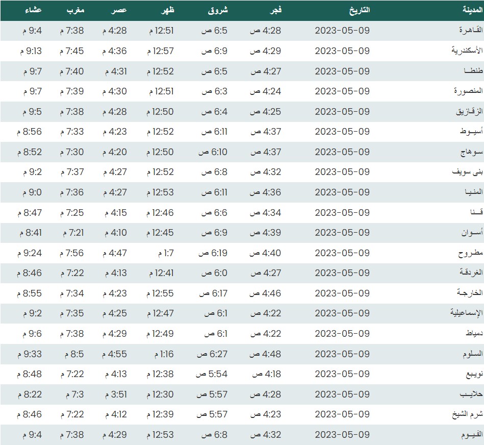Image resolution: width=484 pixels, height=445 pixels.
Task: Select the عشاء column header
Action: pos(34,10)
